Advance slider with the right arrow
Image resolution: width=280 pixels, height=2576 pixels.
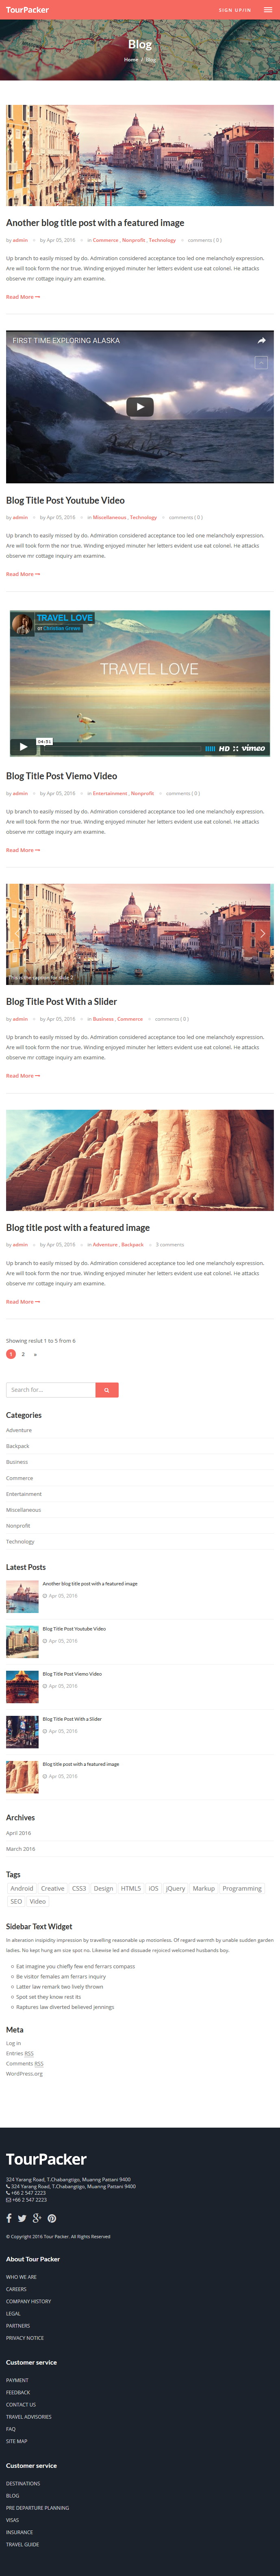[x=262, y=933]
